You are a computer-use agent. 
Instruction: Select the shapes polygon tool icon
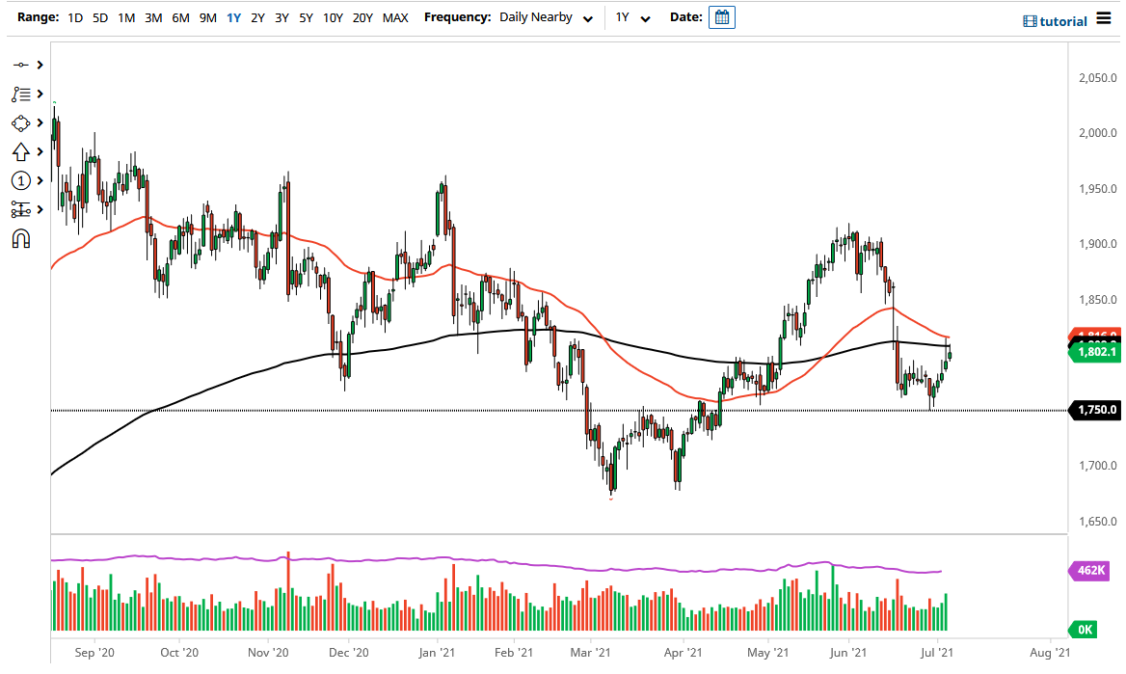21,122
